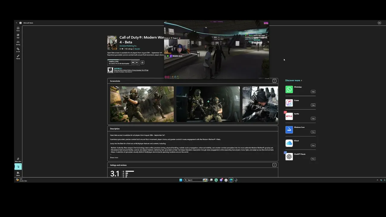Click the floating stream video overlay
The image size is (386, 217).
(217, 50)
